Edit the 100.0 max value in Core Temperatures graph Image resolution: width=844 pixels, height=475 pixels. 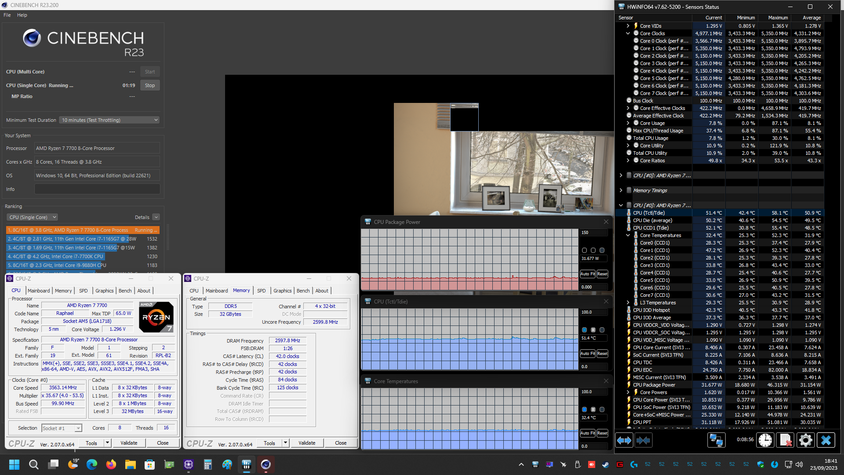(593, 392)
